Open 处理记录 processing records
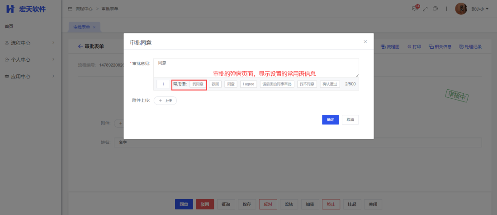Viewport: 497px width, 215px height. point(470,46)
